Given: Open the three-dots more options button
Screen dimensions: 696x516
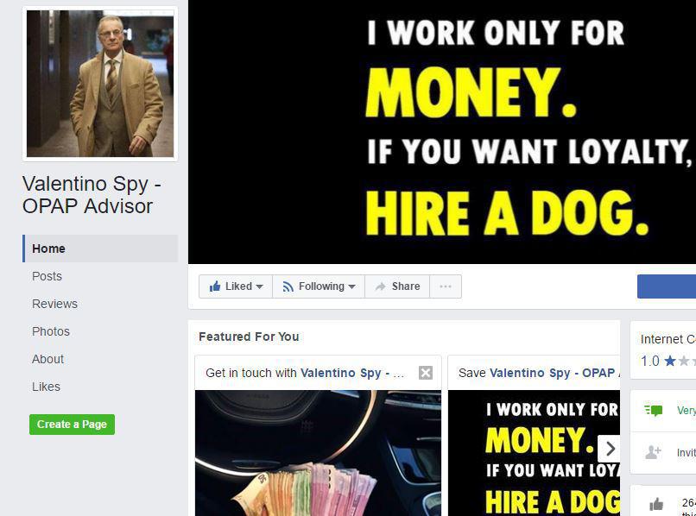Looking at the screenshot, I should [x=446, y=286].
